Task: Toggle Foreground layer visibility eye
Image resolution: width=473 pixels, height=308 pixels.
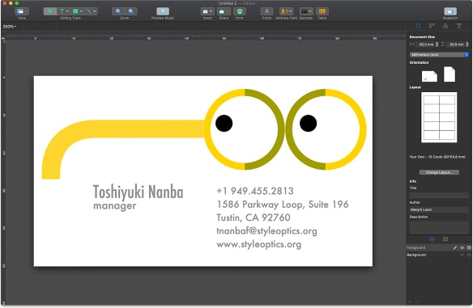Action: 462,247
